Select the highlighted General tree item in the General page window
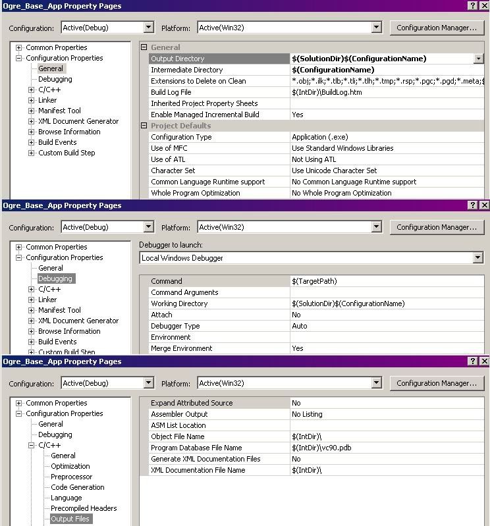This screenshot has width=490, height=526. click(51, 68)
